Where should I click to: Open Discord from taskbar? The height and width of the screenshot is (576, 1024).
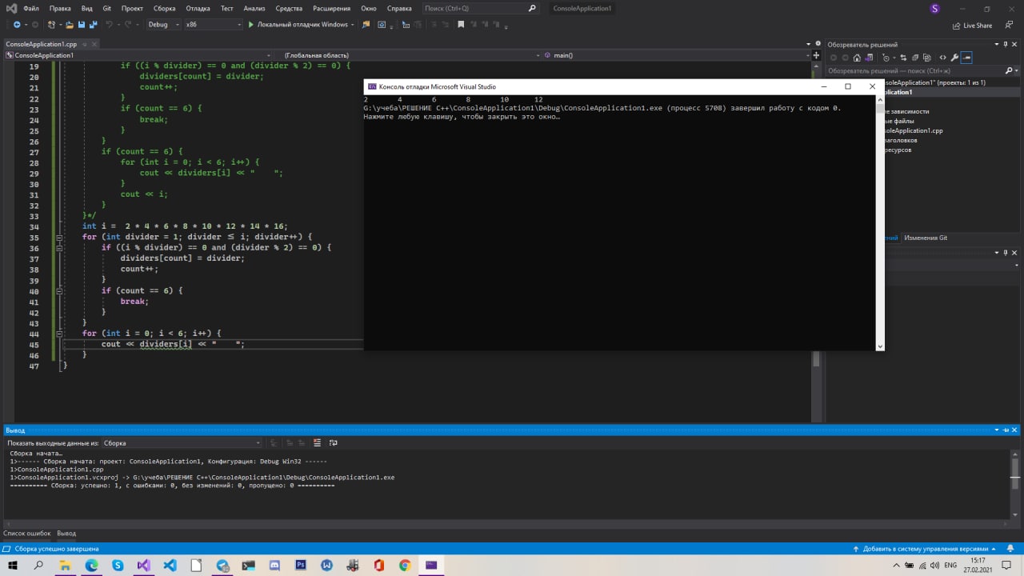point(274,565)
